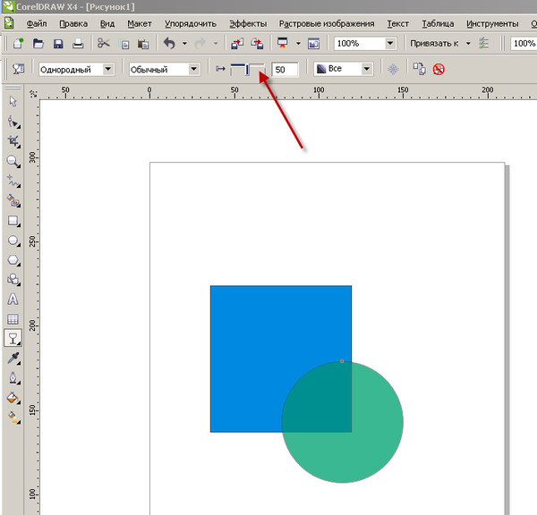Image resolution: width=537 pixels, height=515 pixels.
Task: Select the Rectangle tool
Action: 13,221
